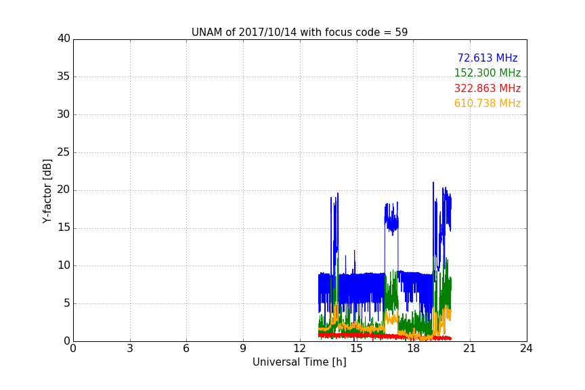Click the x-axis tick label '18'
This screenshot has width=585, height=390.
click(413, 349)
